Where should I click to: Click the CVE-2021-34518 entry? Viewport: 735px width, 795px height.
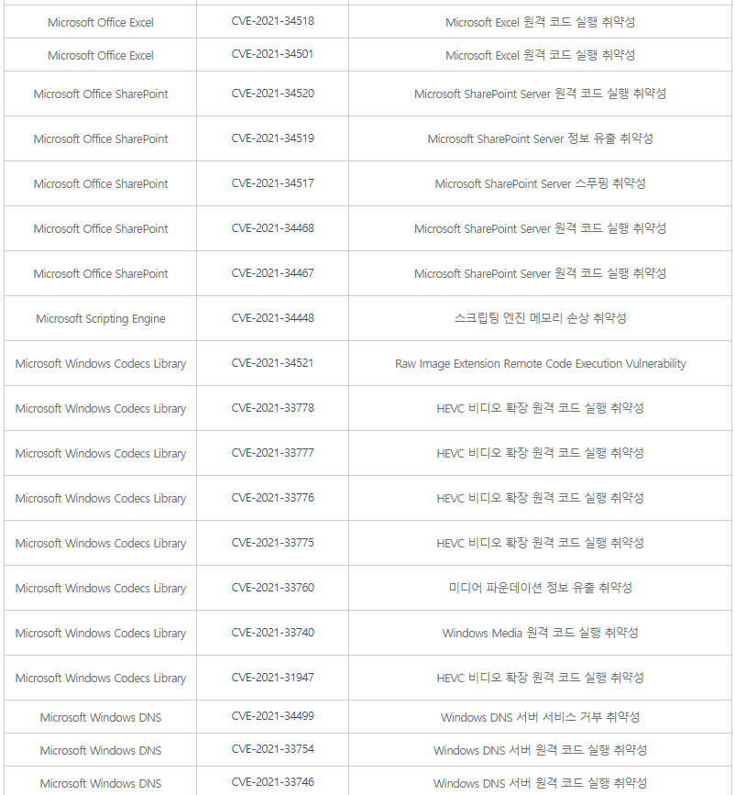tap(272, 21)
